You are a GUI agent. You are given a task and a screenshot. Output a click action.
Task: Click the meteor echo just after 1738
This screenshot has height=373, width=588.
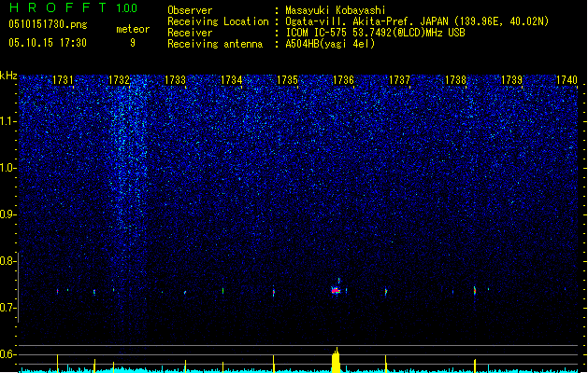[x=475, y=291]
